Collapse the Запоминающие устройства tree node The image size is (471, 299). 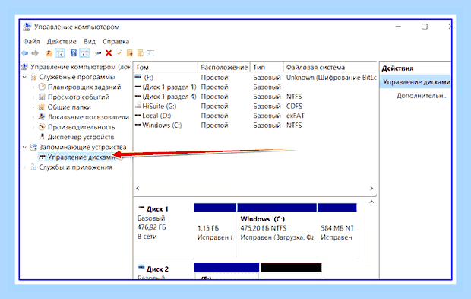click(x=24, y=147)
